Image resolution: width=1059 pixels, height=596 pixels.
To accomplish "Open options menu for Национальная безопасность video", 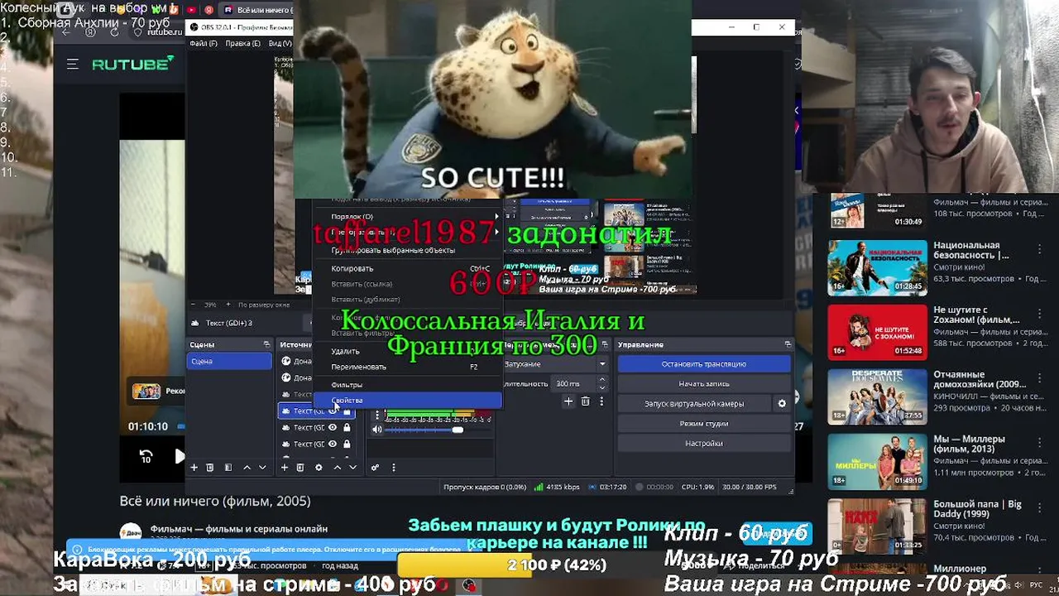I will (1039, 251).
